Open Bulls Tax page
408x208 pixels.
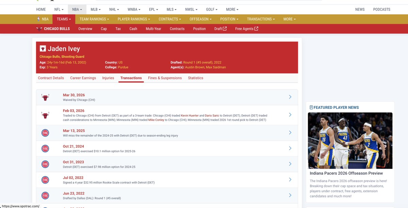(x=118, y=29)
